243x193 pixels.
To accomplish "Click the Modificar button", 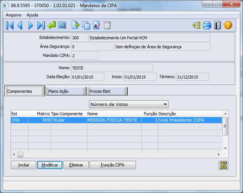I will [50, 165].
